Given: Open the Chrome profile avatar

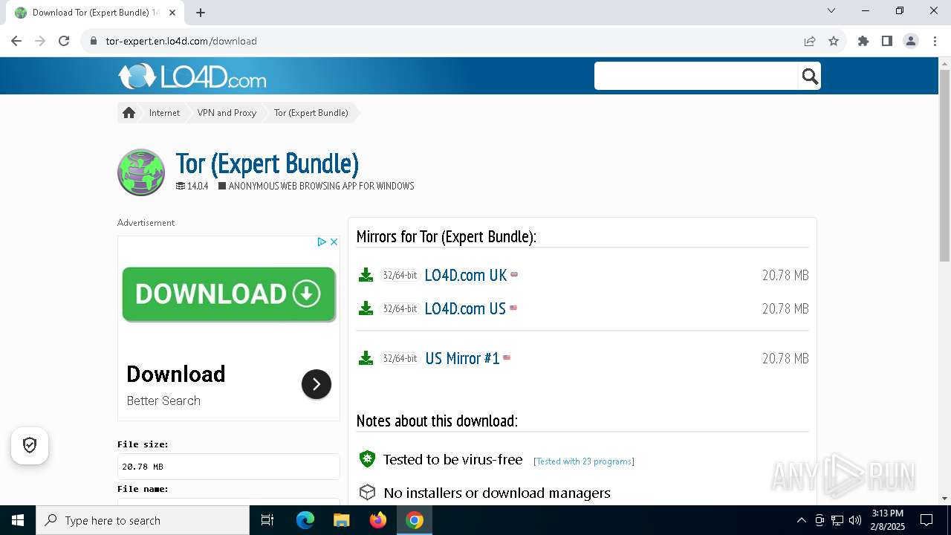Looking at the screenshot, I should 911,41.
